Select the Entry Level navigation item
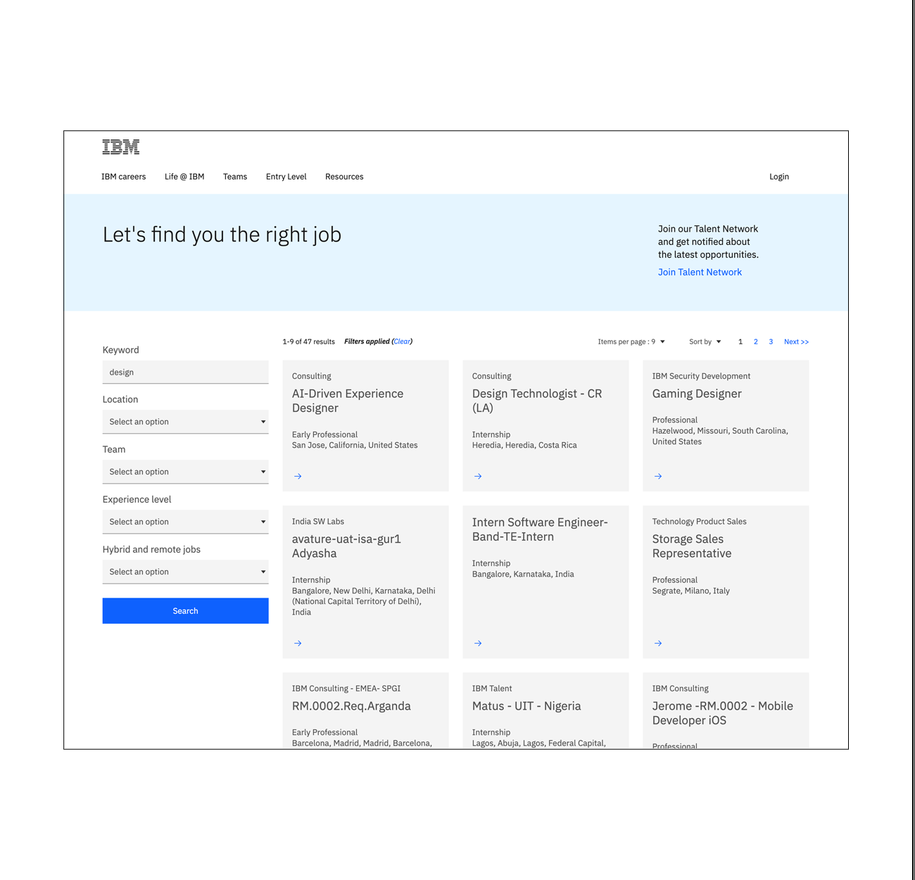 [286, 177]
